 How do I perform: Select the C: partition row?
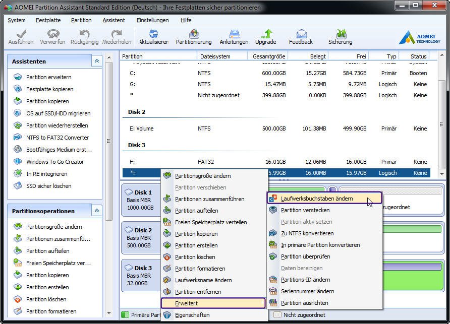click(x=276, y=73)
